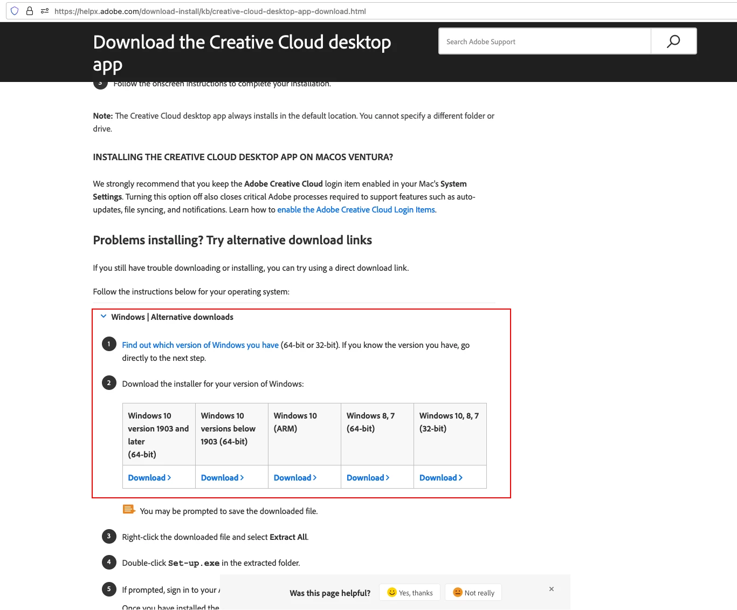Click the search magnifier icon

click(x=673, y=42)
